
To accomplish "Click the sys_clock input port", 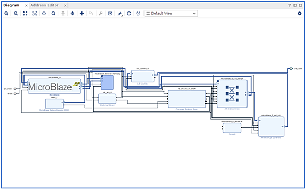I will (x=15, y=89).
